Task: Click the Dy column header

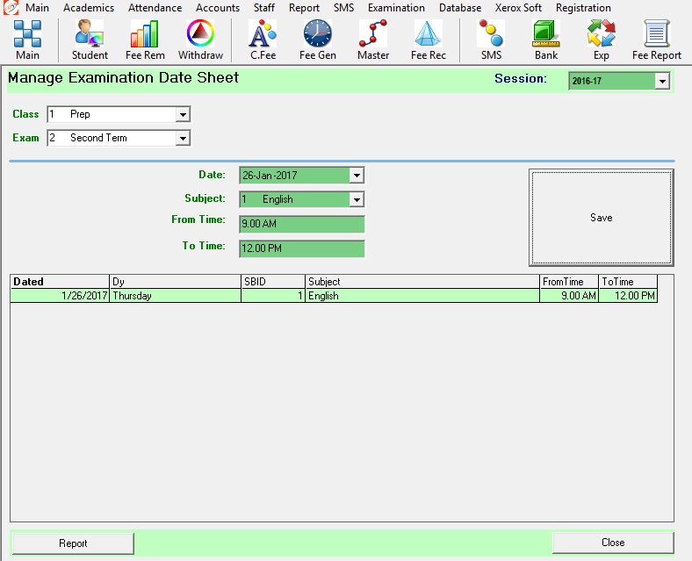Action: [x=176, y=282]
